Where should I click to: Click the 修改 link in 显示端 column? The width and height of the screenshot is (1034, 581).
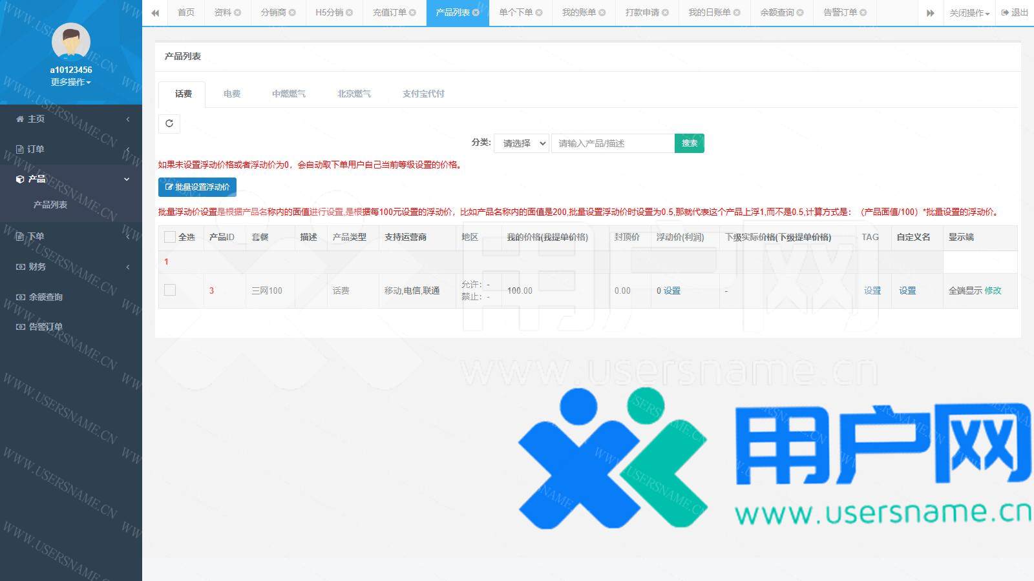click(x=993, y=290)
